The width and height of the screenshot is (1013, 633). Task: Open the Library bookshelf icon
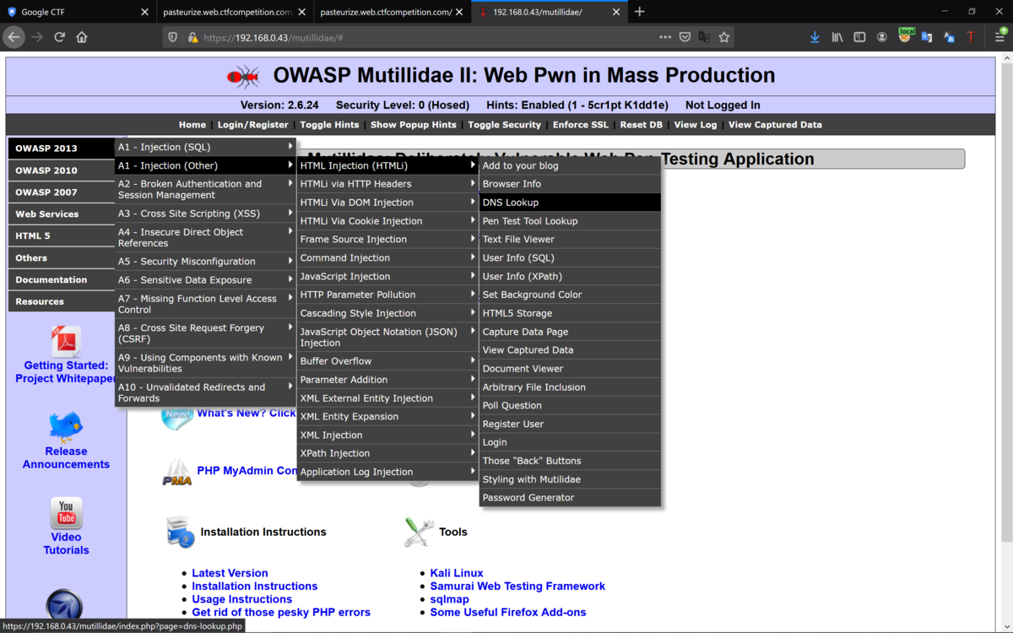coord(837,37)
